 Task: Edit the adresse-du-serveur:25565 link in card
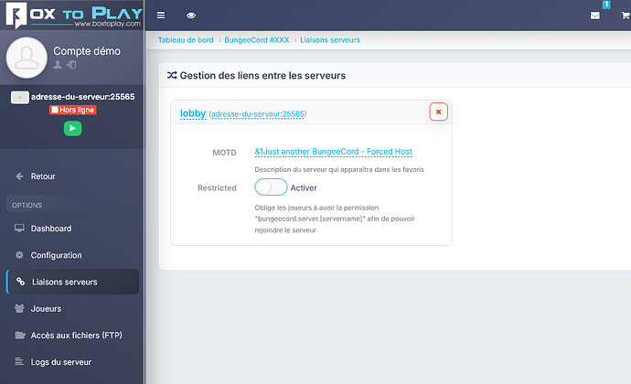258,114
